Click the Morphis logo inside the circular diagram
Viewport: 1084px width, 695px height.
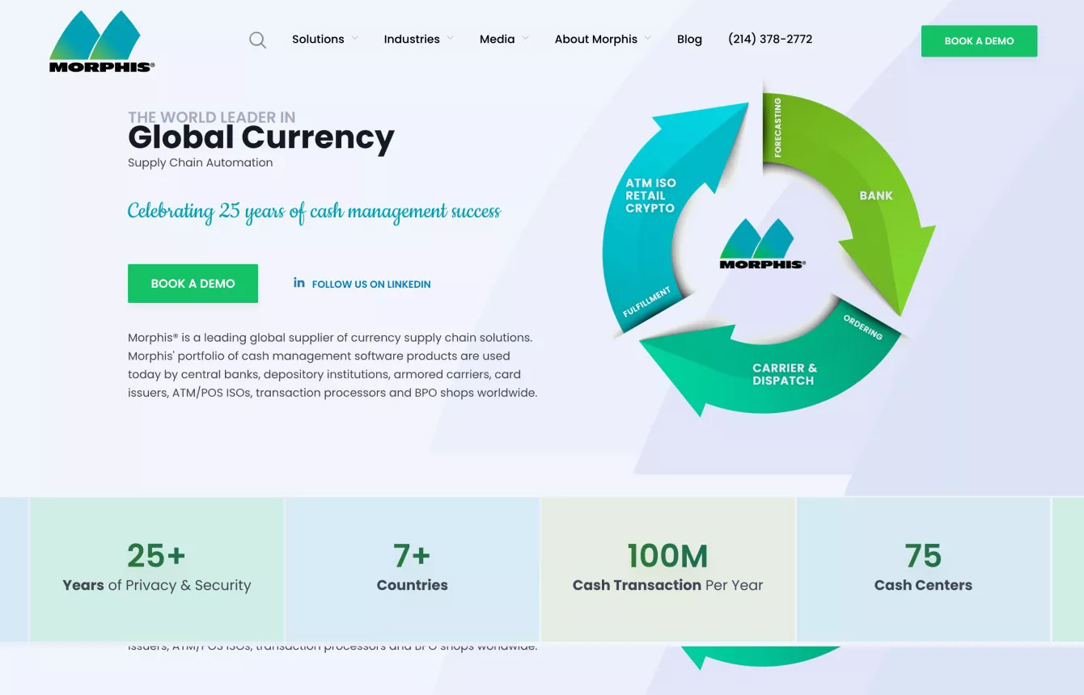pos(760,246)
